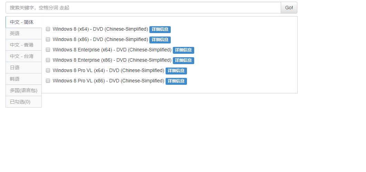Select Windows 8 Pro VL (x64) checkbox
This screenshot has width=366, height=172.
click(x=48, y=70)
